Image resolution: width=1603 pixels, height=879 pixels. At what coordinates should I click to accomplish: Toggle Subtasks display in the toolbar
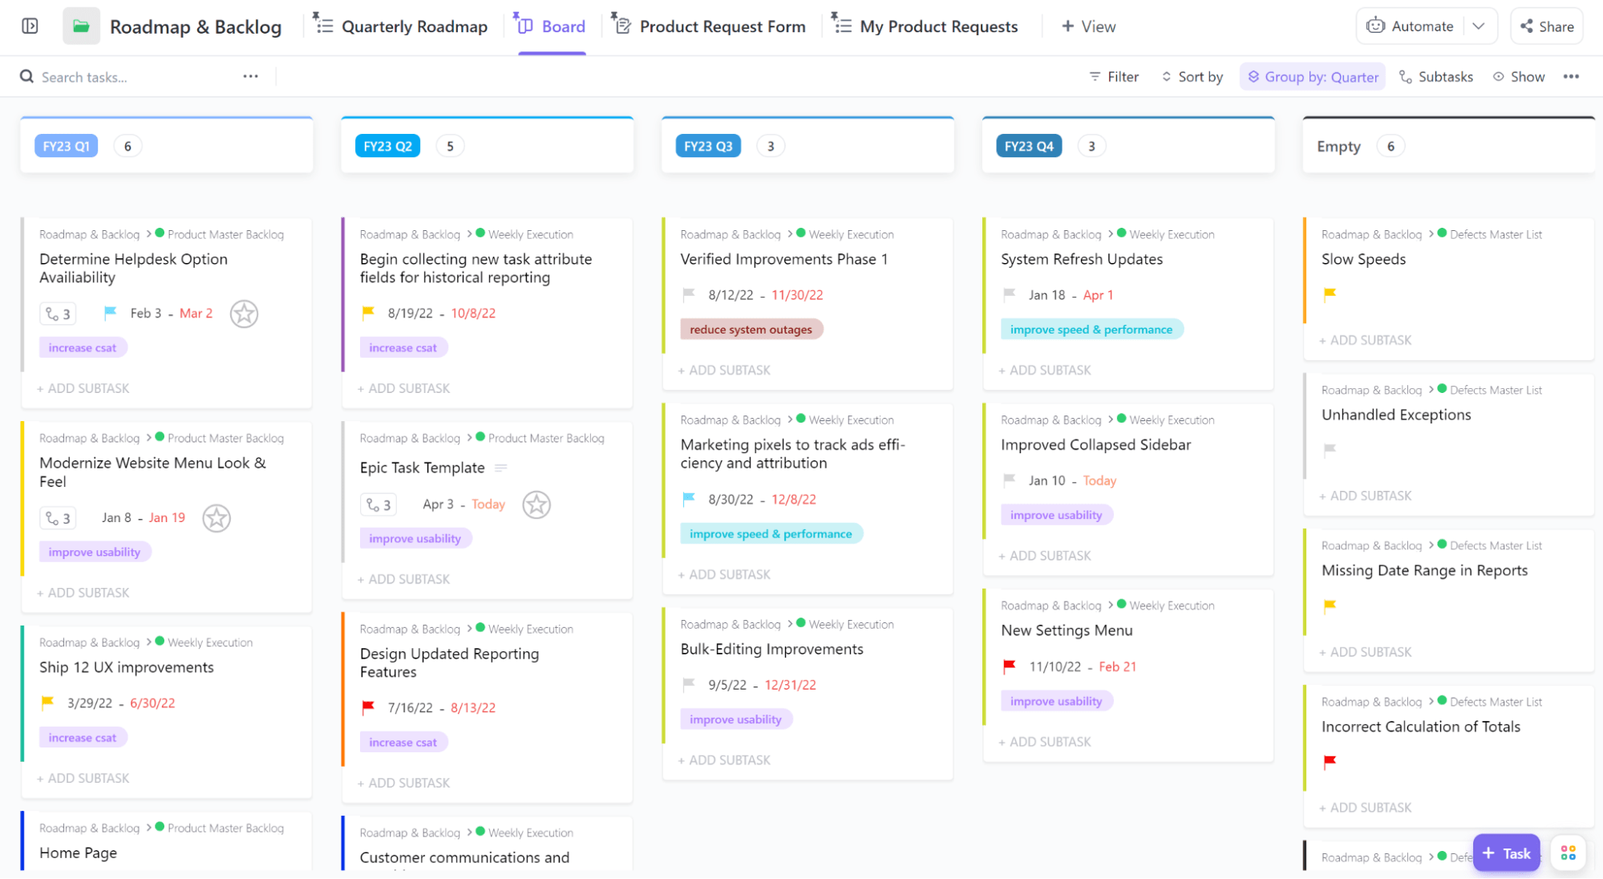click(x=1435, y=76)
